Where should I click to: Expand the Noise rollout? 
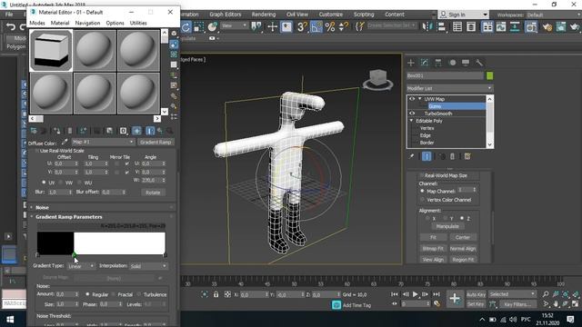pyautogui.click(x=32, y=208)
